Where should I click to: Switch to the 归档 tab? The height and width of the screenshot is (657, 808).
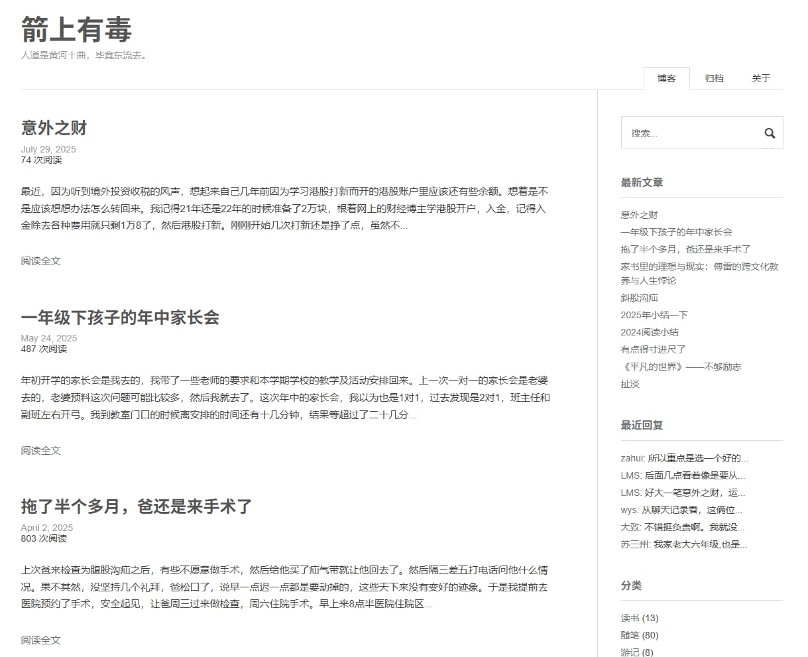tap(715, 78)
